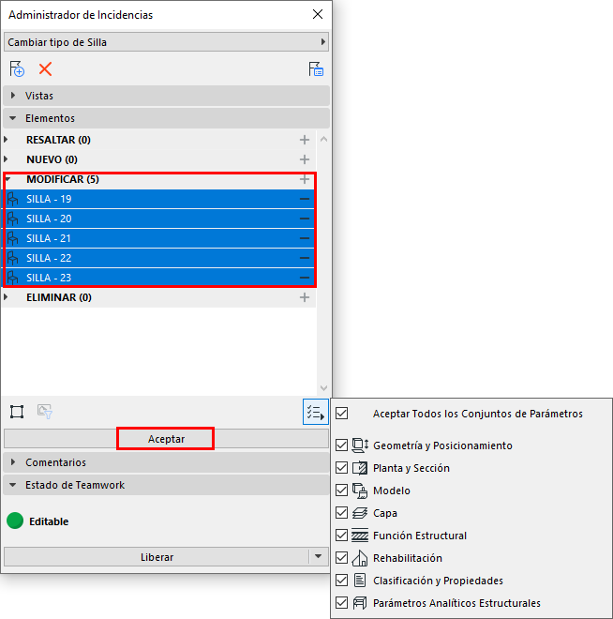
Task: Close the Administrador de Incidencias window
Action: tap(318, 14)
